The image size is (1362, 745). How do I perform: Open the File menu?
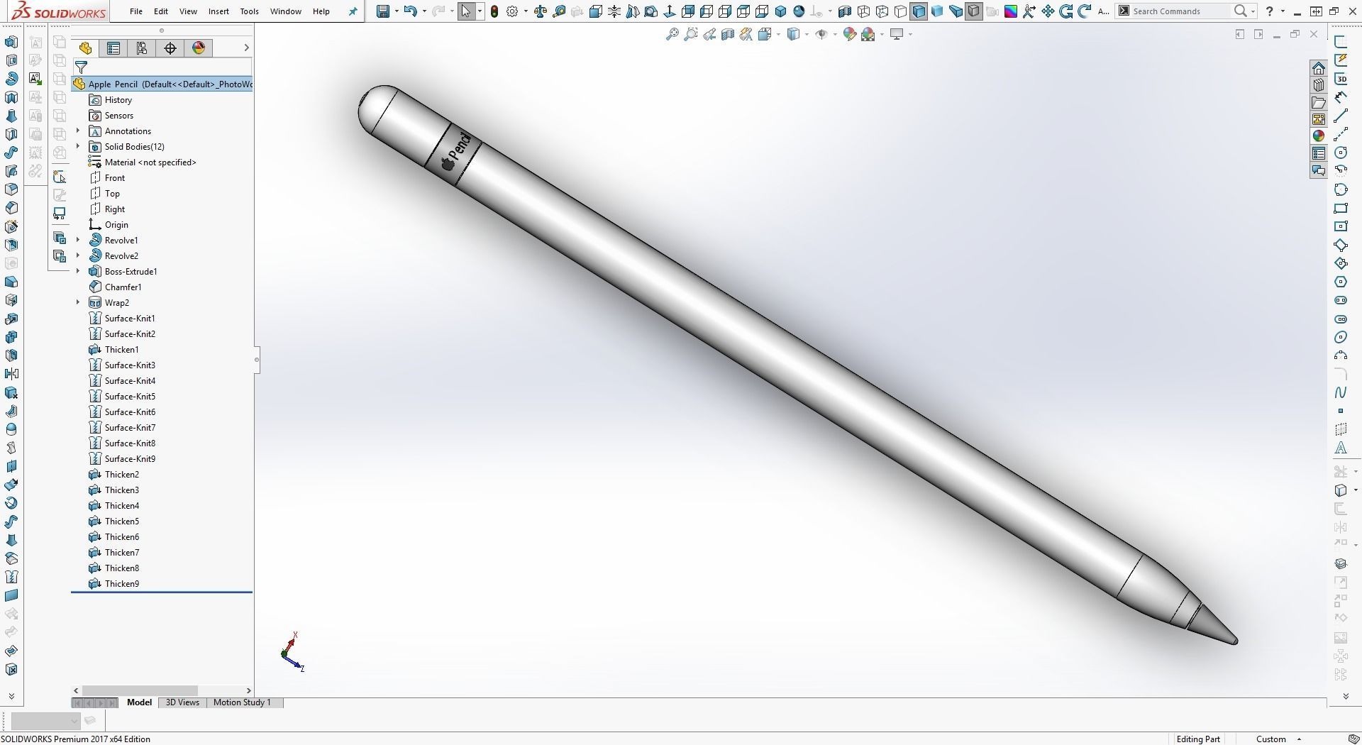coord(136,11)
